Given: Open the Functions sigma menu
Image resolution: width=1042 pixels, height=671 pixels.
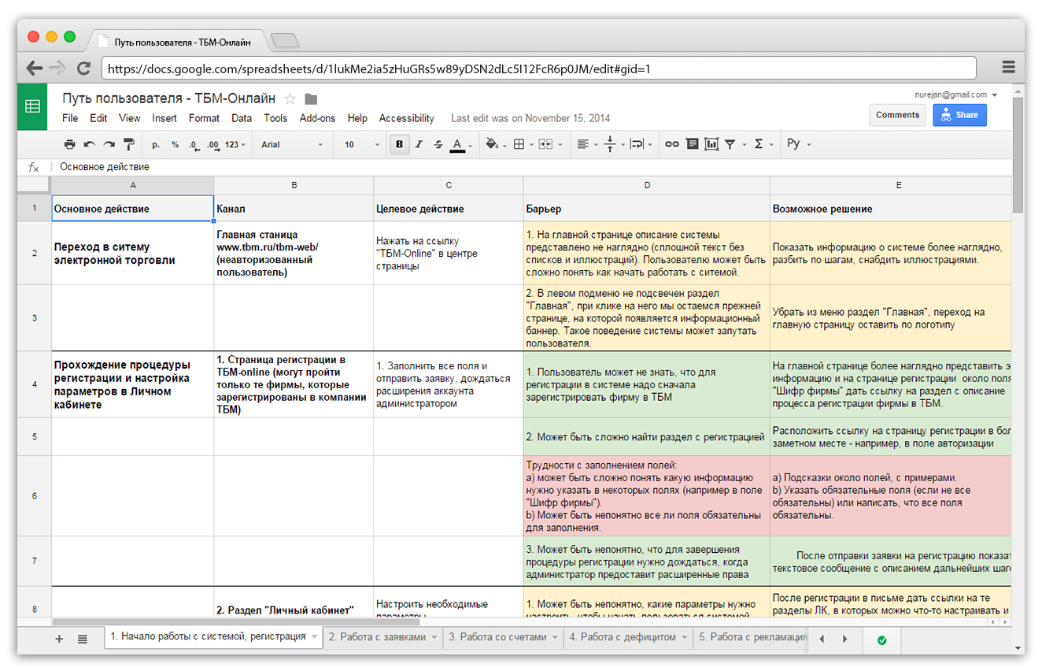Looking at the screenshot, I should point(763,144).
